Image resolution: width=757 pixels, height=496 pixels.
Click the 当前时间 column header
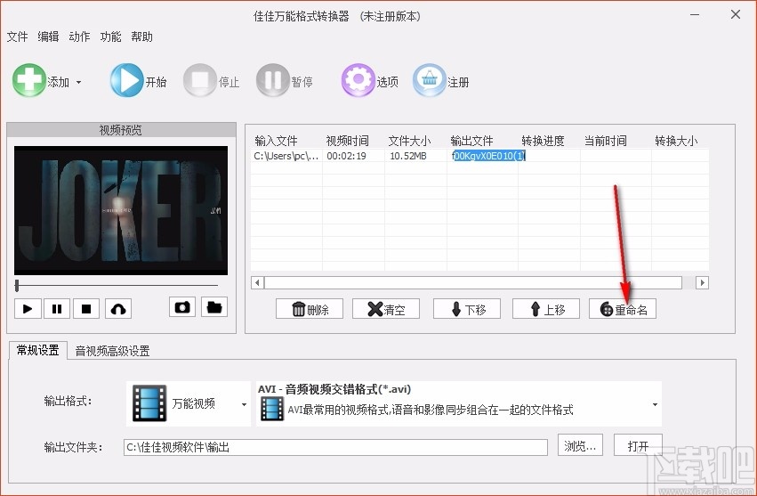pyautogui.click(x=606, y=141)
